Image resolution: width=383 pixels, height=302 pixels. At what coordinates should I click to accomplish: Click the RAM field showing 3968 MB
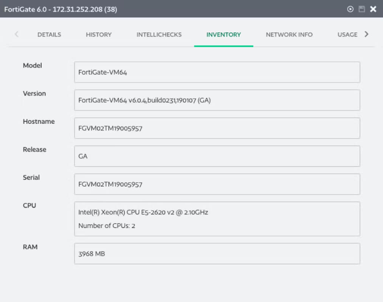tap(217, 254)
